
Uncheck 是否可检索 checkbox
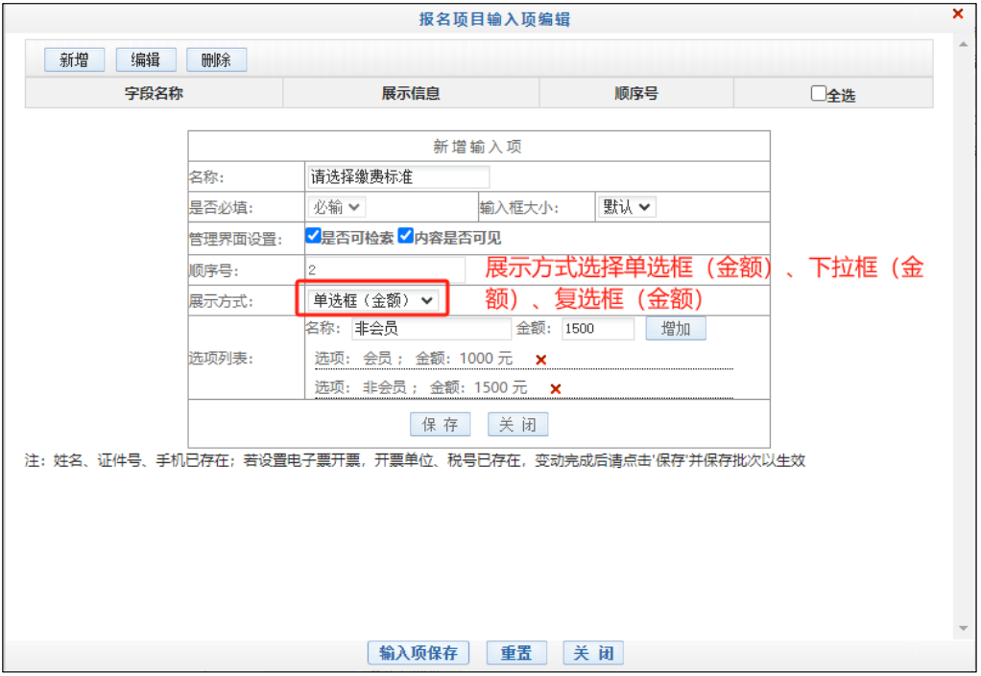tap(312, 236)
